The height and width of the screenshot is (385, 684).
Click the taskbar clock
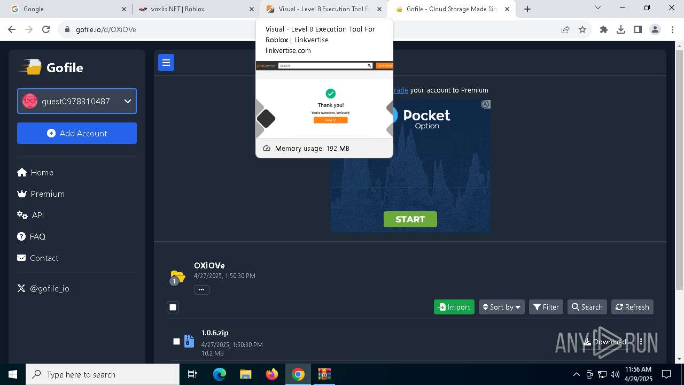[x=639, y=374]
